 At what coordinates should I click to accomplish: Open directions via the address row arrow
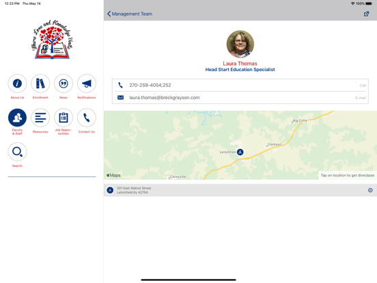pyautogui.click(x=370, y=190)
